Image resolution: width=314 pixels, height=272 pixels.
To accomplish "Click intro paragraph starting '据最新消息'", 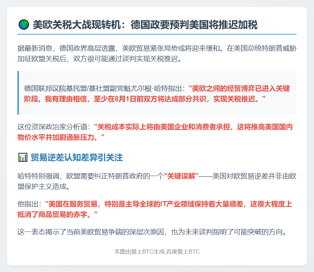I will point(157,53).
